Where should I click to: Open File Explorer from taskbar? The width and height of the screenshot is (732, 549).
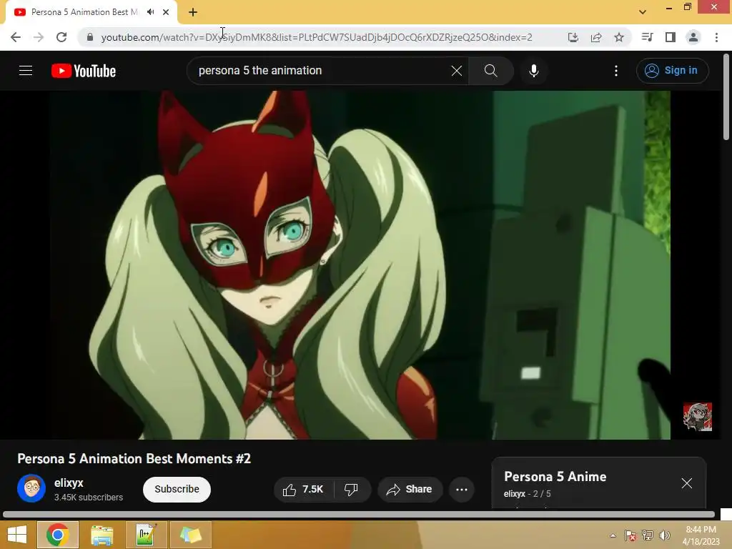click(102, 535)
